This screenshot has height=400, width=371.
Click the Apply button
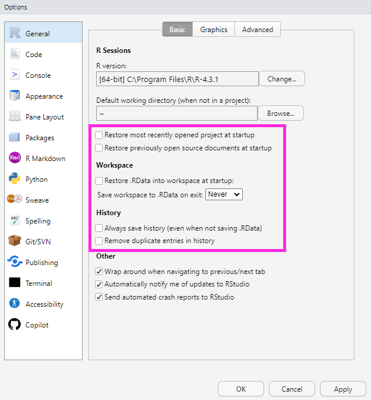tap(343, 389)
